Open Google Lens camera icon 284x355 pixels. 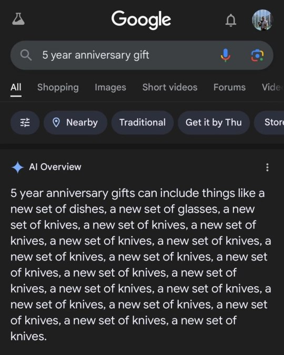tap(257, 56)
